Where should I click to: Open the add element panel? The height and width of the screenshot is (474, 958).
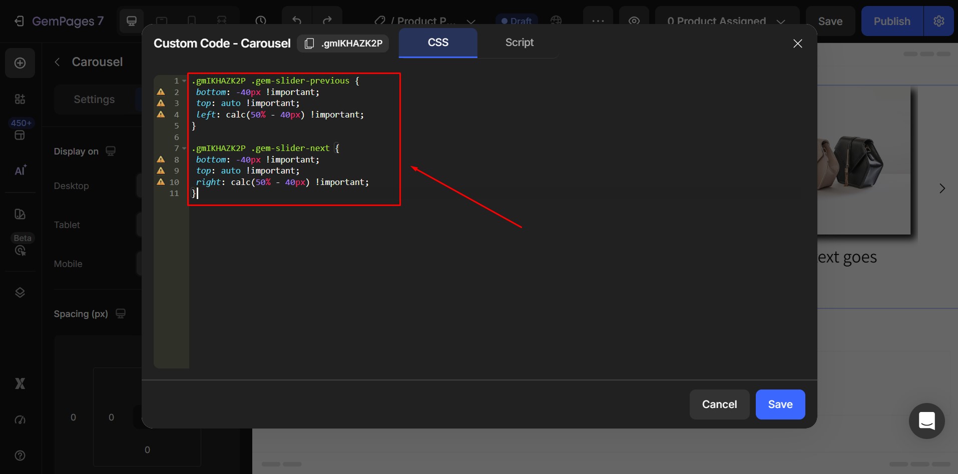(x=20, y=63)
